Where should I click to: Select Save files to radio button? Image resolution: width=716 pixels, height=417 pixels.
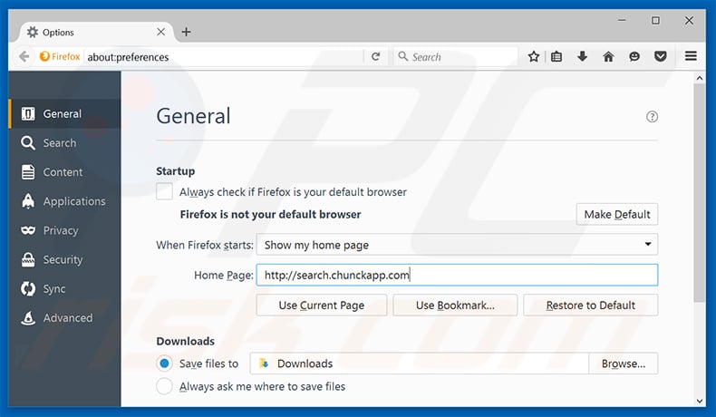point(164,364)
